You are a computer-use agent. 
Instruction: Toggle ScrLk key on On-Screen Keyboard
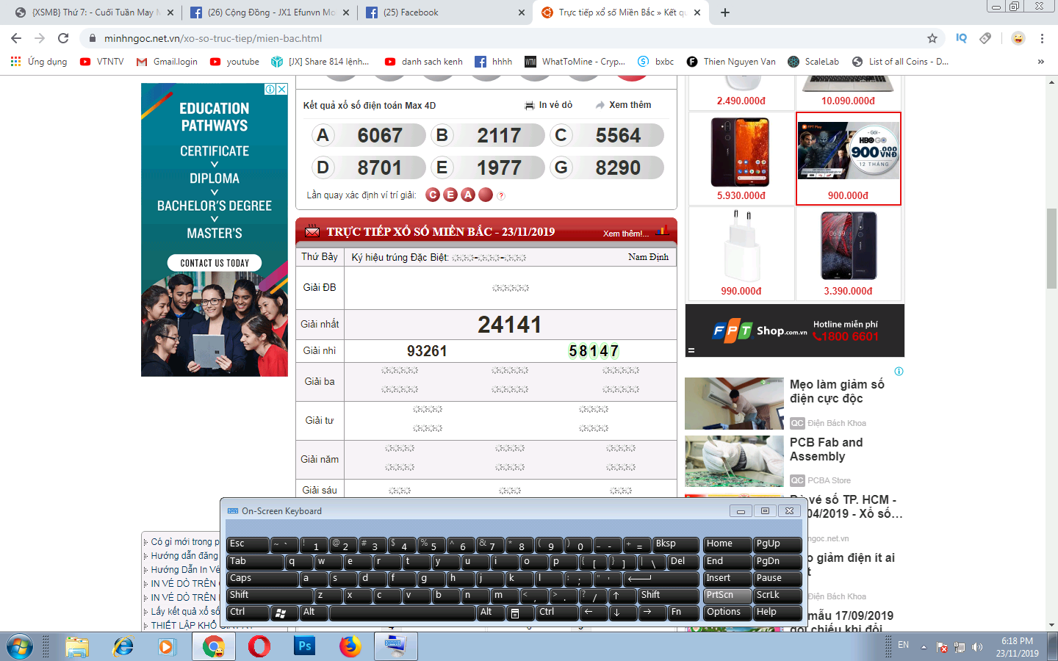(777, 596)
